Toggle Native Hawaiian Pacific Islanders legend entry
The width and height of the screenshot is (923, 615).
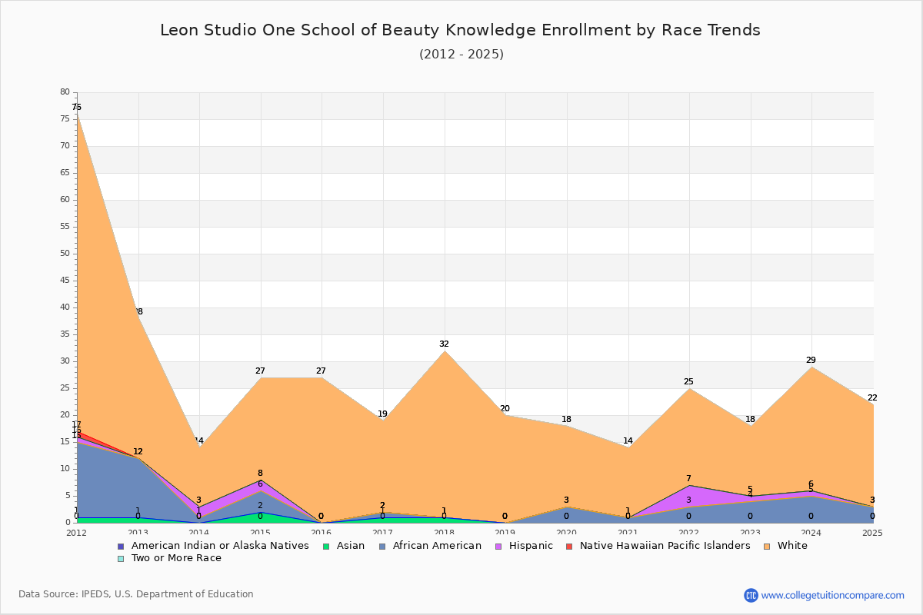click(x=658, y=546)
